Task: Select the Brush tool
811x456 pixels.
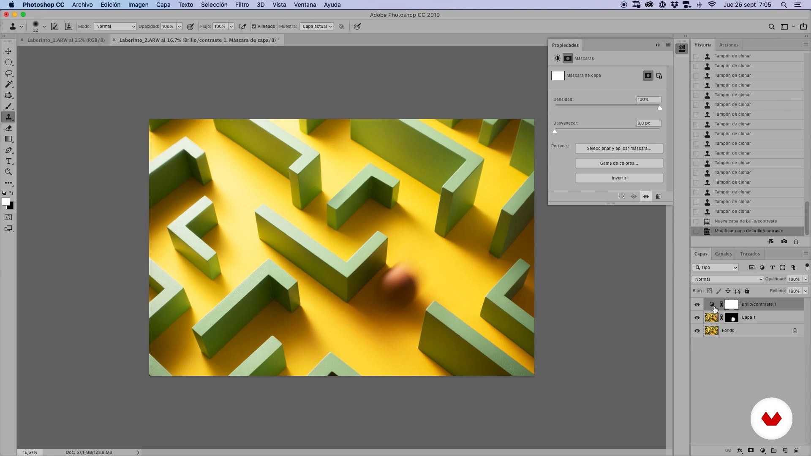Action: click(x=8, y=106)
